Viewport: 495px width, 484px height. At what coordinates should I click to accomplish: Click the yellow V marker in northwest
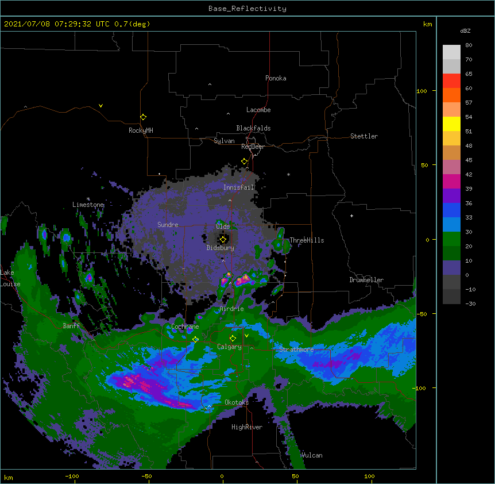[x=100, y=106]
